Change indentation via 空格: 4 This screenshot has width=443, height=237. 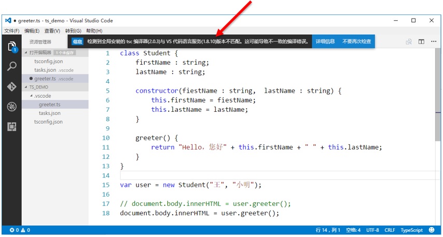pos(353,230)
